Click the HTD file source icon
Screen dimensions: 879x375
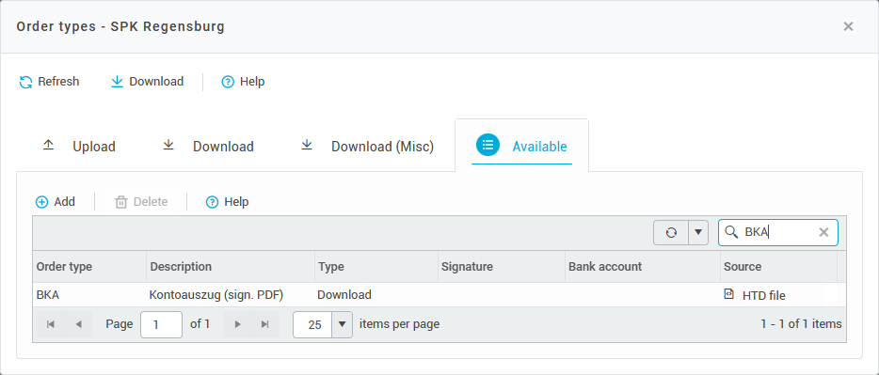click(x=728, y=294)
